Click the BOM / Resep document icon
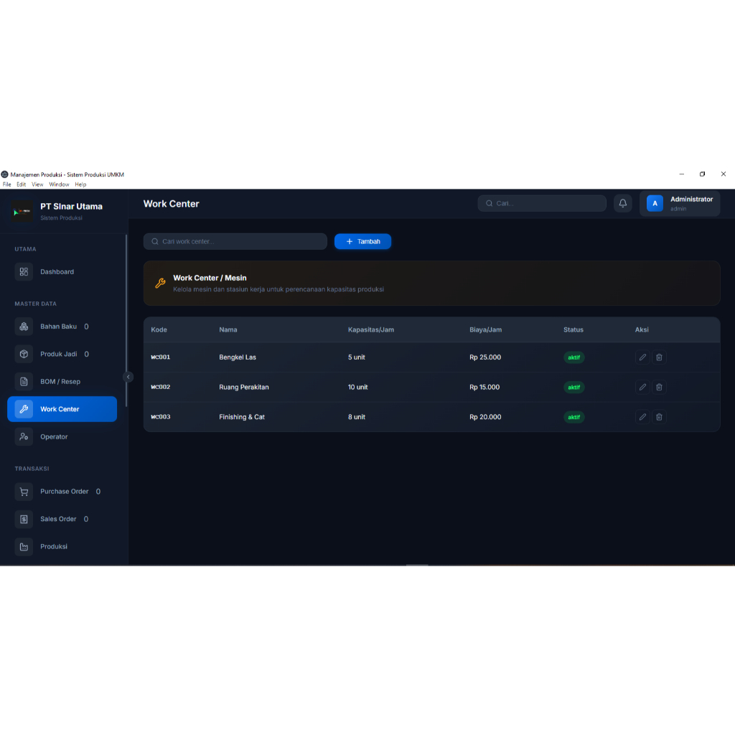735x735 pixels. tap(24, 382)
